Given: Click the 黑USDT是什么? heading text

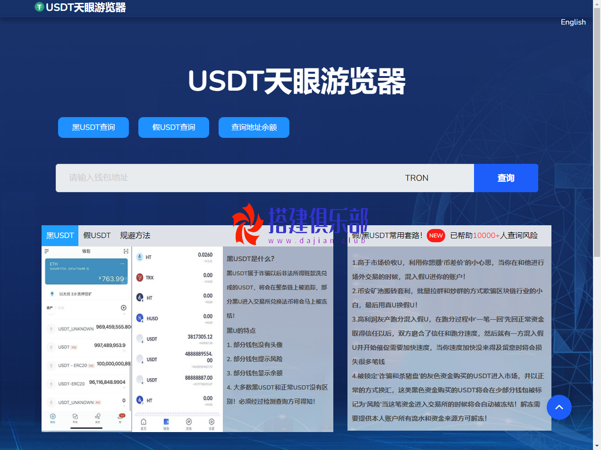Looking at the screenshot, I should (250, 259).
